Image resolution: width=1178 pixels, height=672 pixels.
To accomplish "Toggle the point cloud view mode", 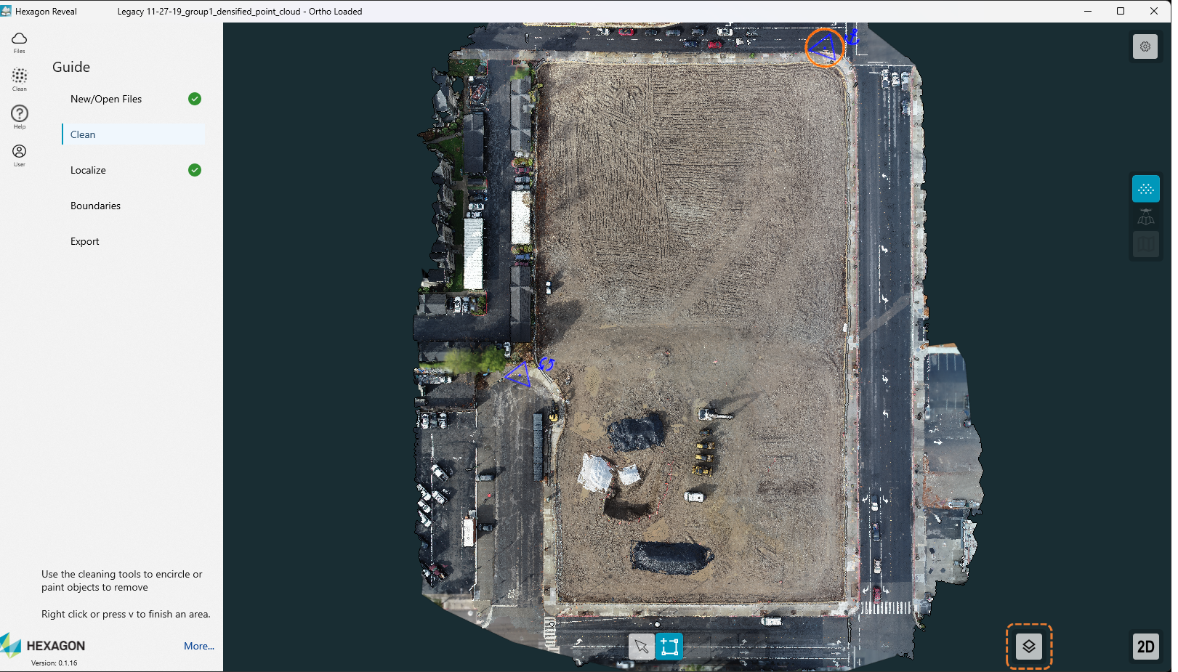I will (1145, 188).
